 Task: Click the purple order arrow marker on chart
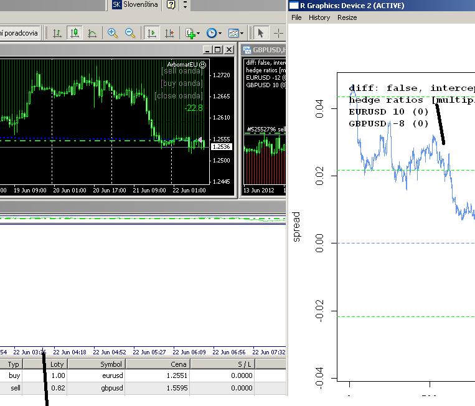click(x=200, y=139)
